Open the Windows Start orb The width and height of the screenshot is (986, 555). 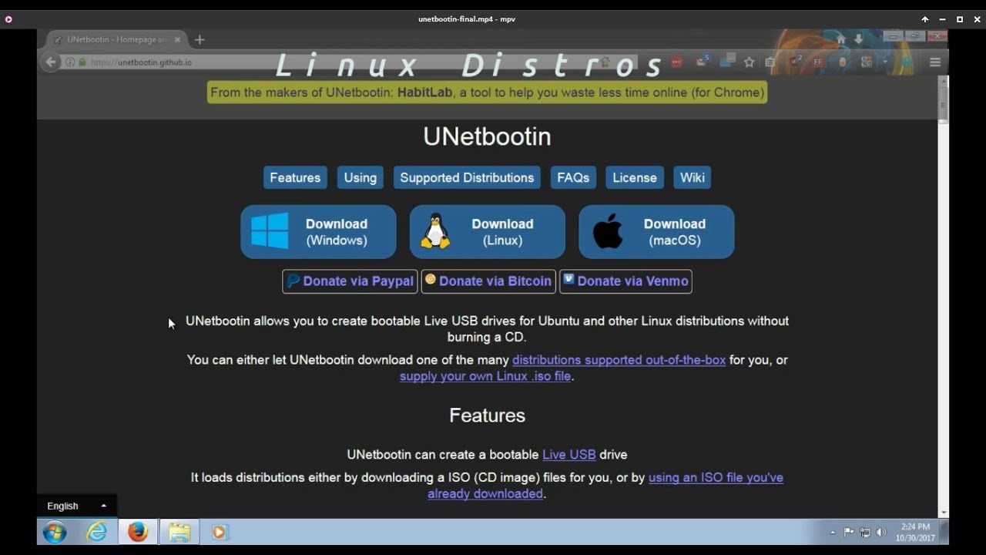click(x=55, y=532)
